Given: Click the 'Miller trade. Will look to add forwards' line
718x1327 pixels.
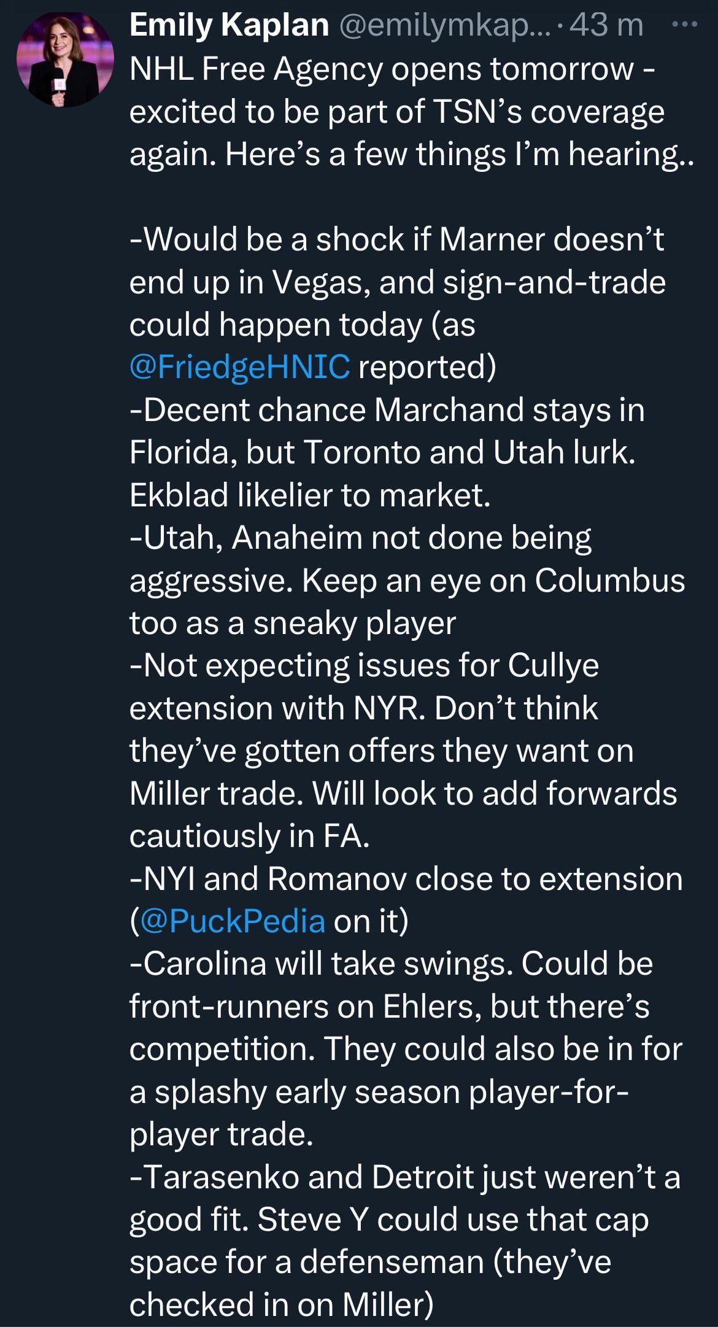Looking at the screenshot, I should coord(403,793).
